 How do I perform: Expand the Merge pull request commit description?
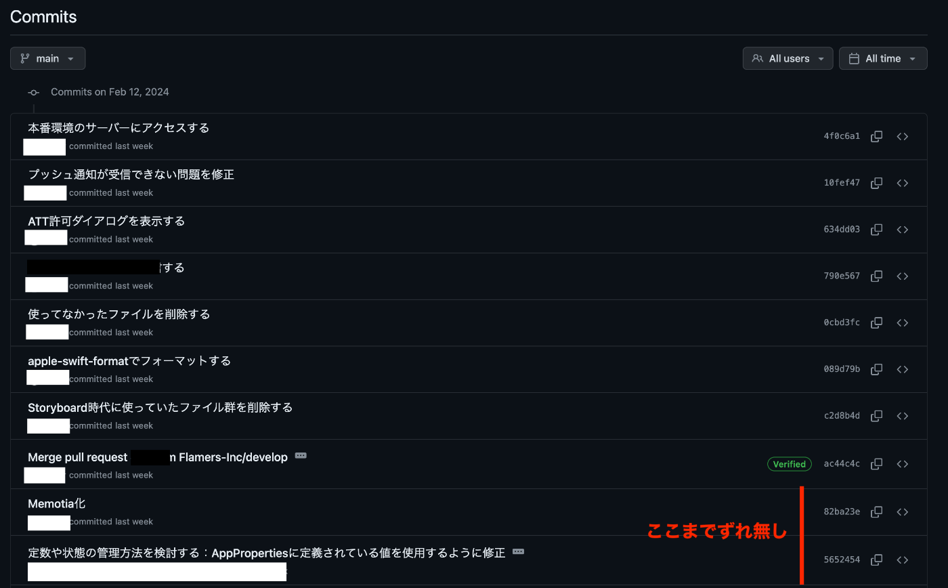coord(301,456)
